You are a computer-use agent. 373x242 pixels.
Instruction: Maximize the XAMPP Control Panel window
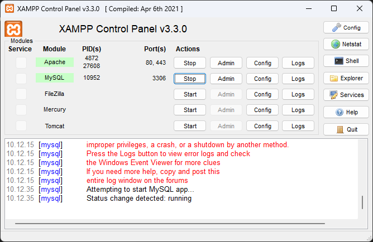(x=334, y=8)
